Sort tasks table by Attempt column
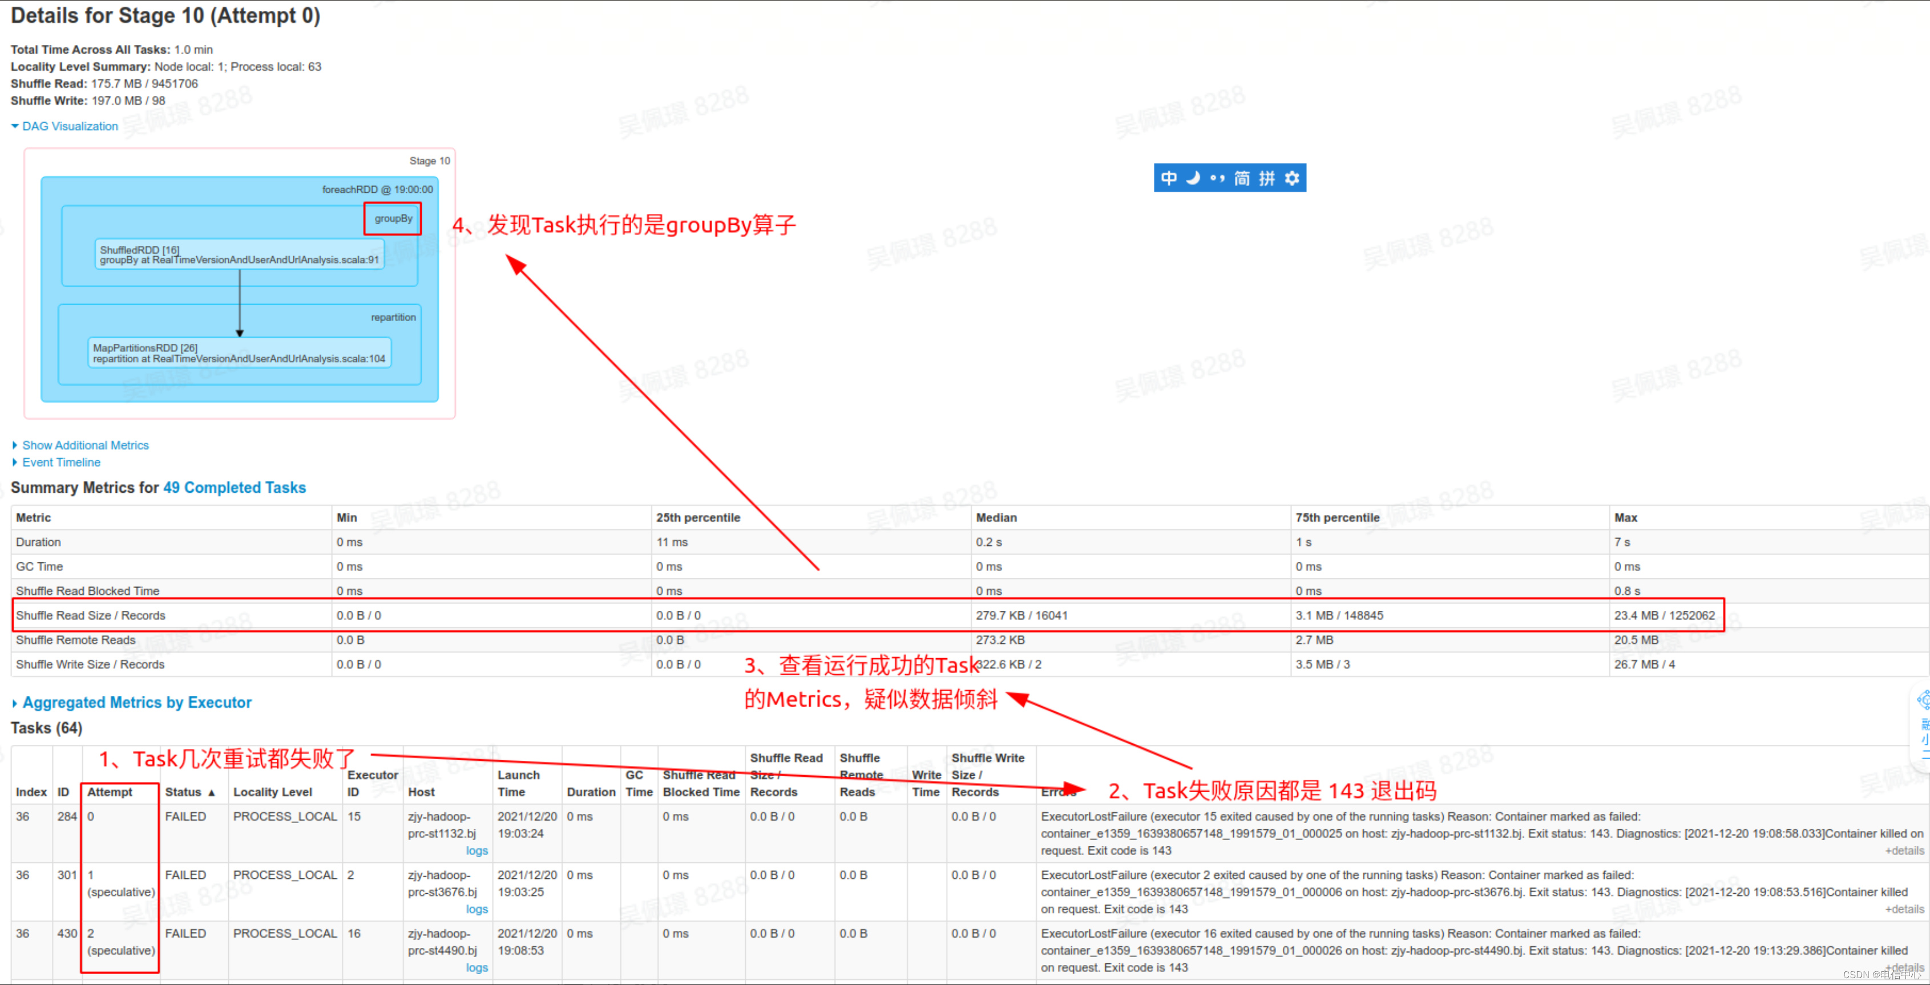Image resolution: width=1930 pixels, height=985 pixels. point(110,792)
